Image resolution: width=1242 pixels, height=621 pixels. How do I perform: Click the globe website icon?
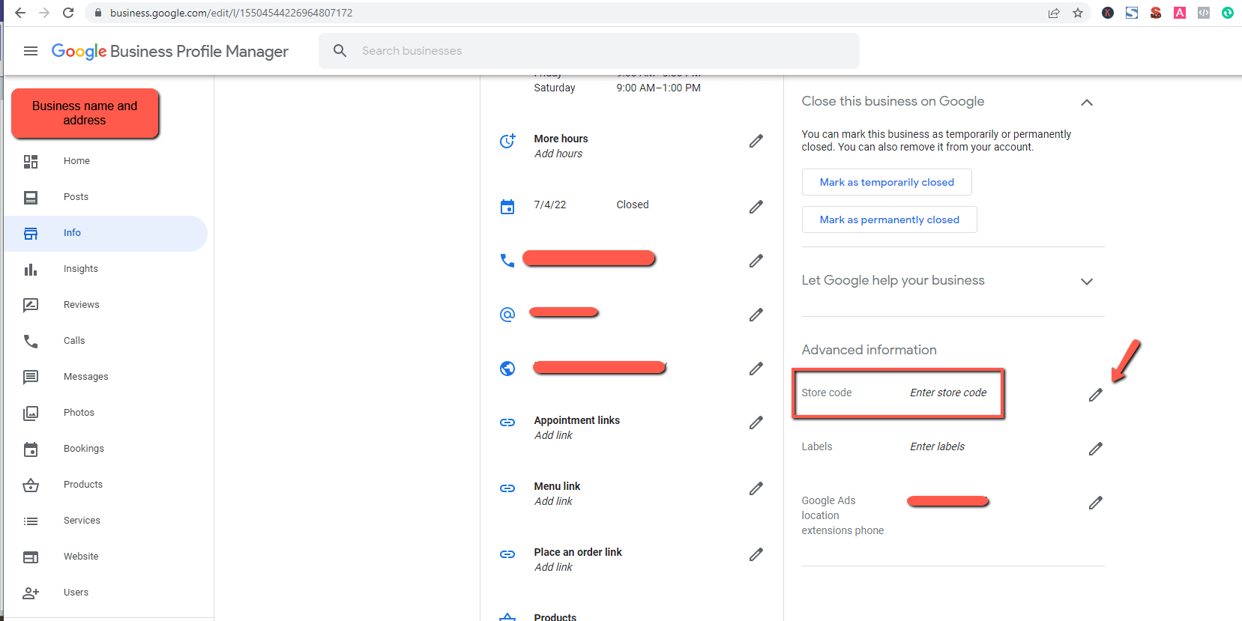(507, 369)
